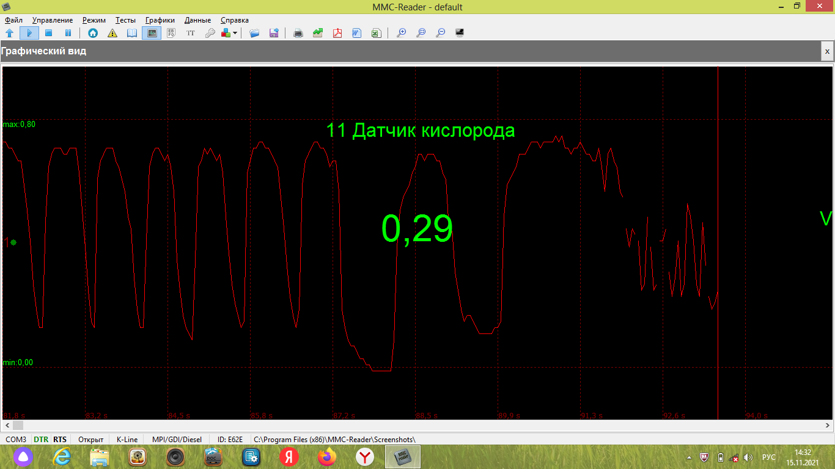Stop the data recording
This screenshot has height=469, width=835.
coord(49,33)
